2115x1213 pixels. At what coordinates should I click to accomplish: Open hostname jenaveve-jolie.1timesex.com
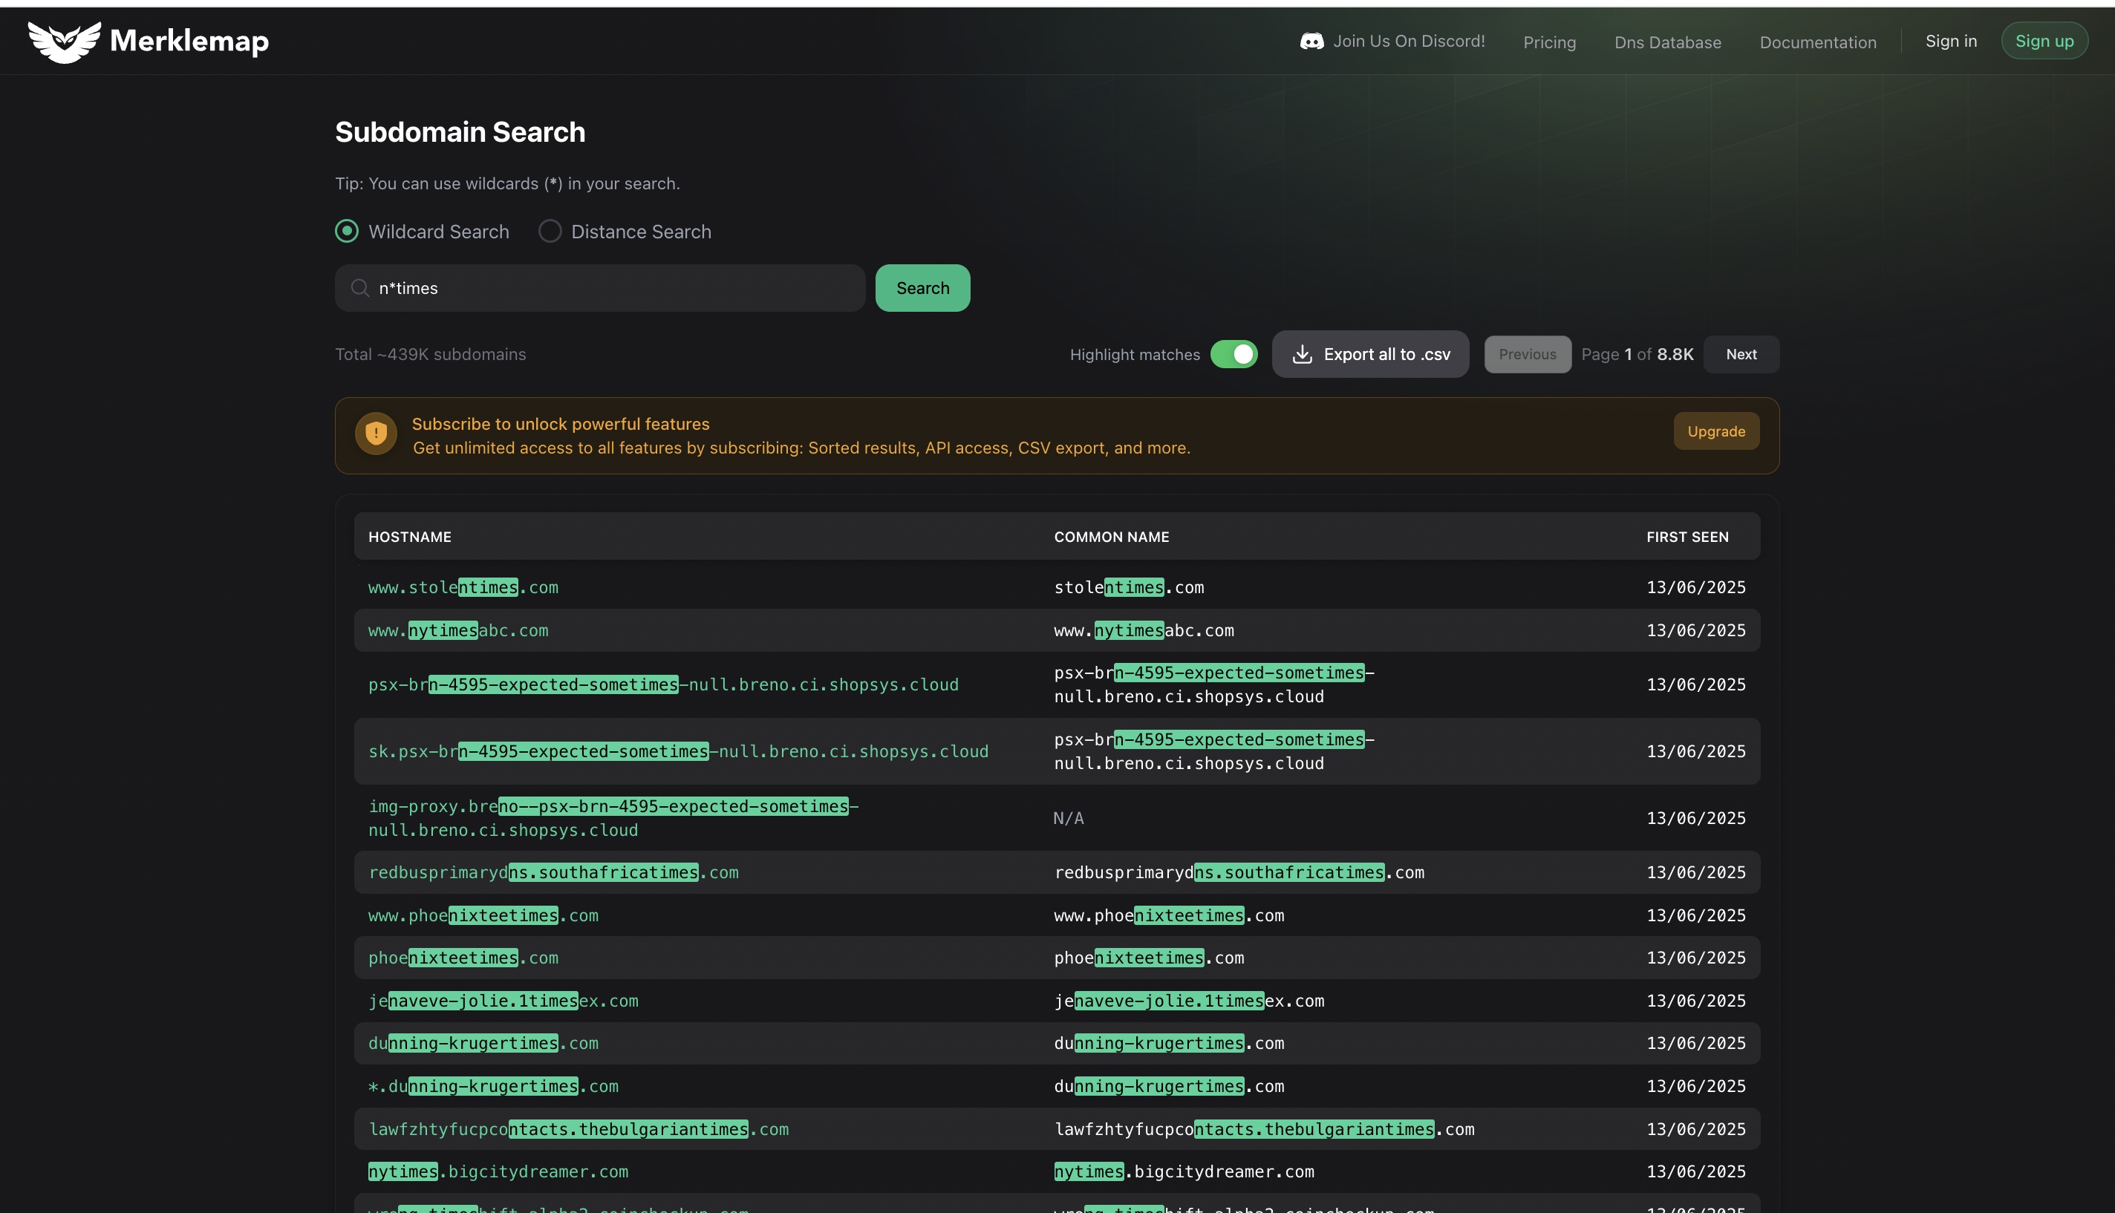[x=503, y=1000]
